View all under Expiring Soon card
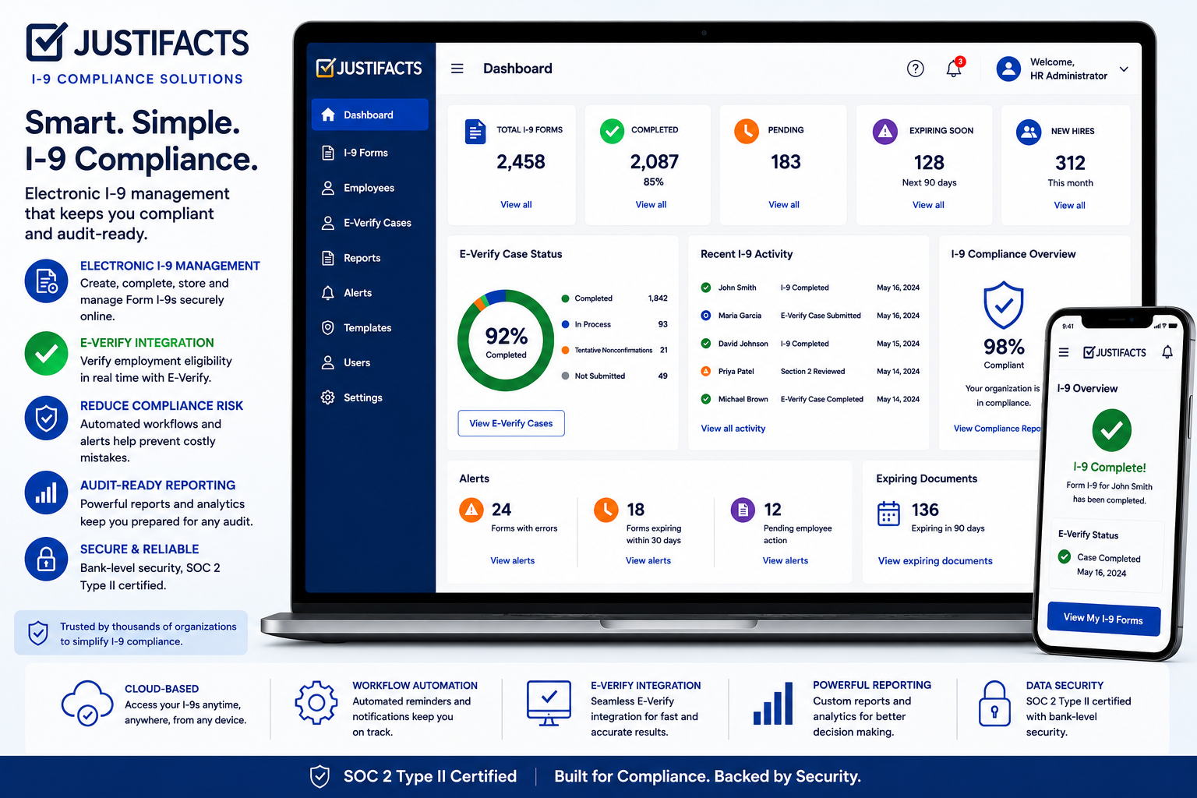This screenshot has width=1197, height=798. pyautogui.click(x=928, y=205)
